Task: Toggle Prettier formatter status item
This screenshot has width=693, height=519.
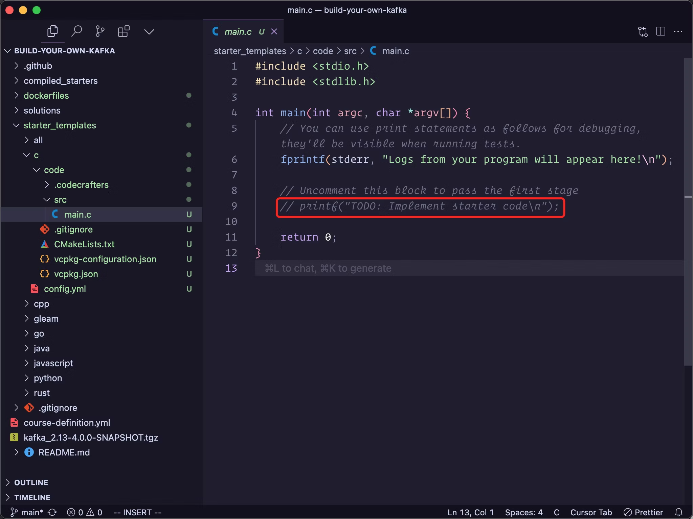Action: point(643,512)
